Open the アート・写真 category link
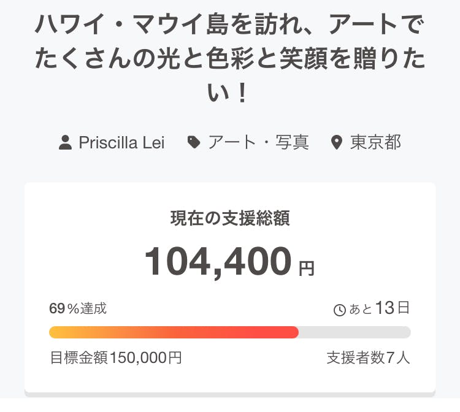The width and height of the screenshot is (460, 412). click(x=258, y=143)
